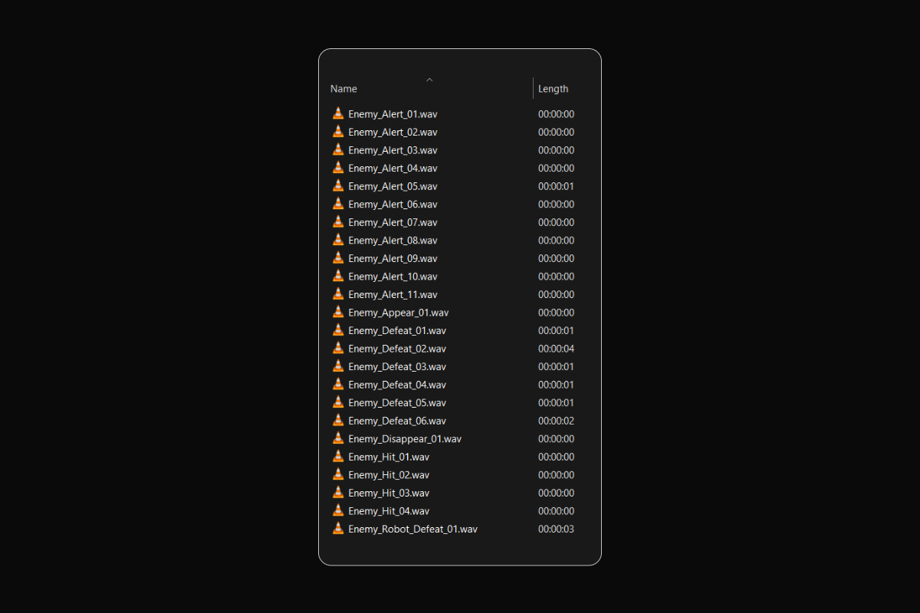
Task: Click VLC icon beside Enemy_Appear_01.wav
Action: pyautogui.click(x=338, y=312)
